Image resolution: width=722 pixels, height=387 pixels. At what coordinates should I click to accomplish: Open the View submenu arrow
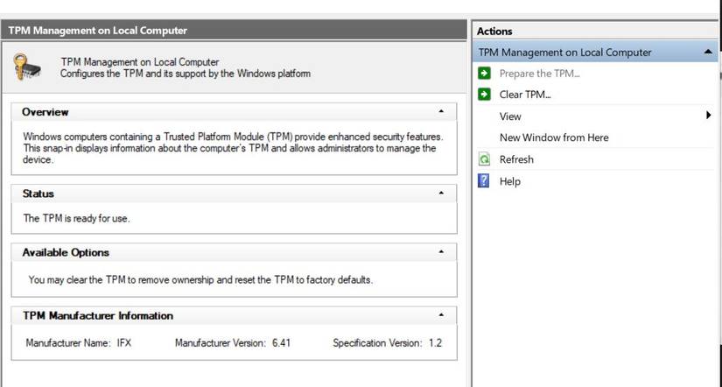click(708, 116)
